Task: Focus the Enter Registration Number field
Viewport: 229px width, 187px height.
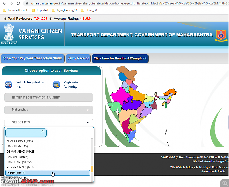Action: point(49,98)
